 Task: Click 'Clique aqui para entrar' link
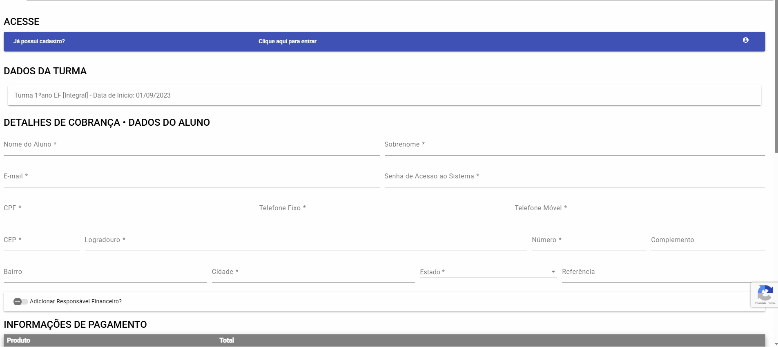pos(287,41)
